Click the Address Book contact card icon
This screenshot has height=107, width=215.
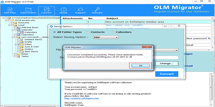click(x=19, y=28)
